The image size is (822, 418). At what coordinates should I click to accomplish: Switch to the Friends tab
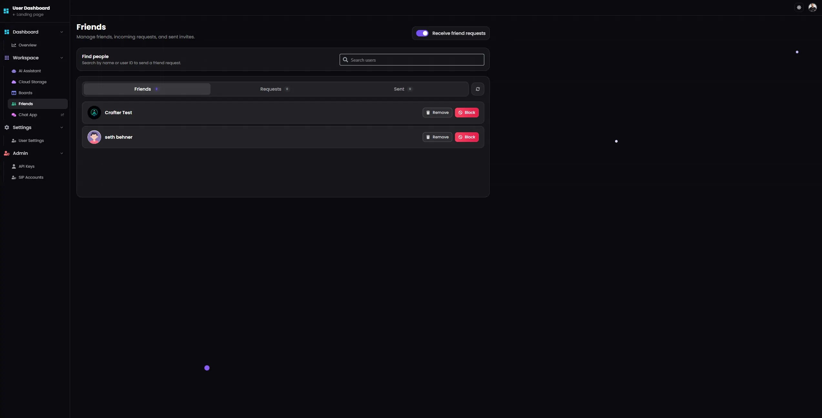click(x=147, y=89)
